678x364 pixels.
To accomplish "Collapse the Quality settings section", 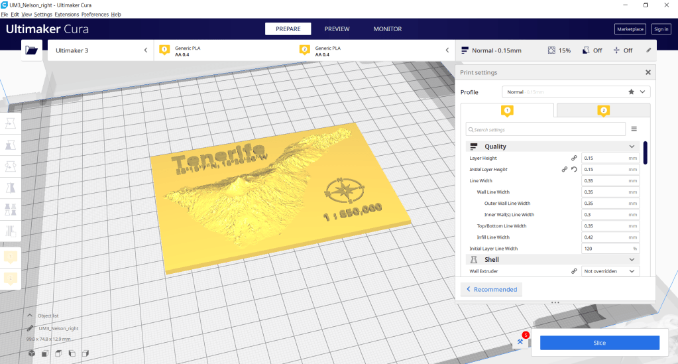I will 632,147.
